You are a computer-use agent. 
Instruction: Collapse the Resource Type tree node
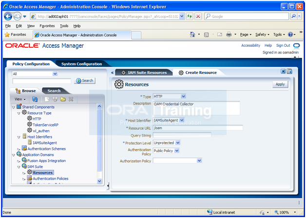19,113
